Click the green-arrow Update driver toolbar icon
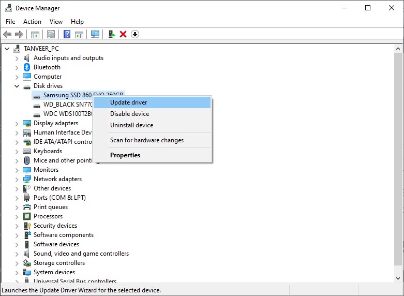404x296 pixels. click(112, 34)
